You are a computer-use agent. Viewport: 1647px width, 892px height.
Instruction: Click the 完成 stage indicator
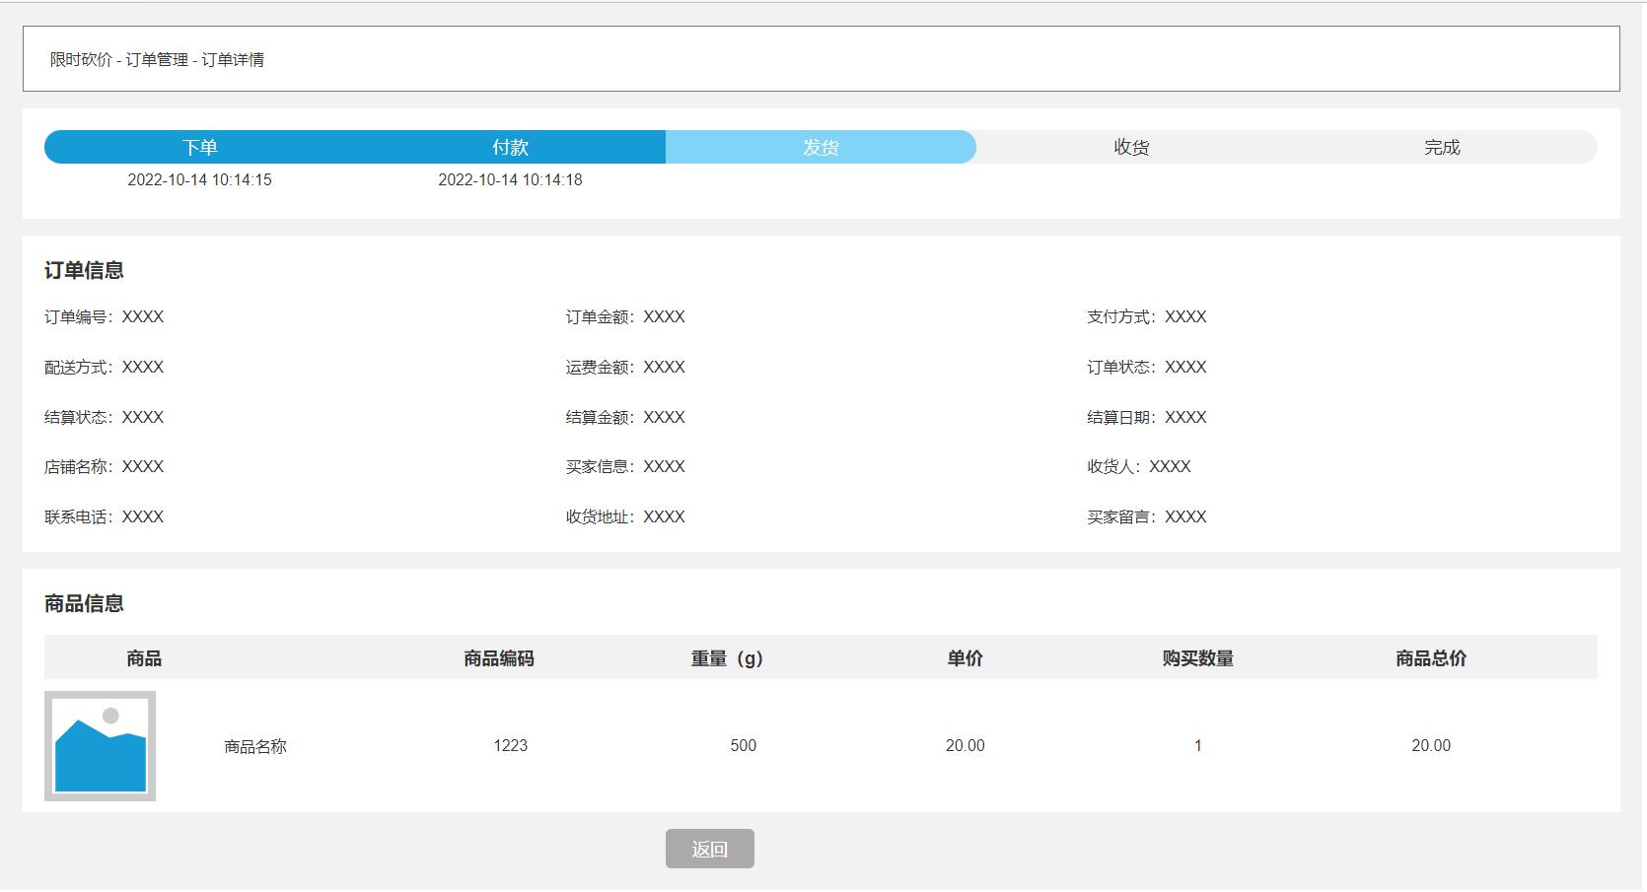point(1441,146)
